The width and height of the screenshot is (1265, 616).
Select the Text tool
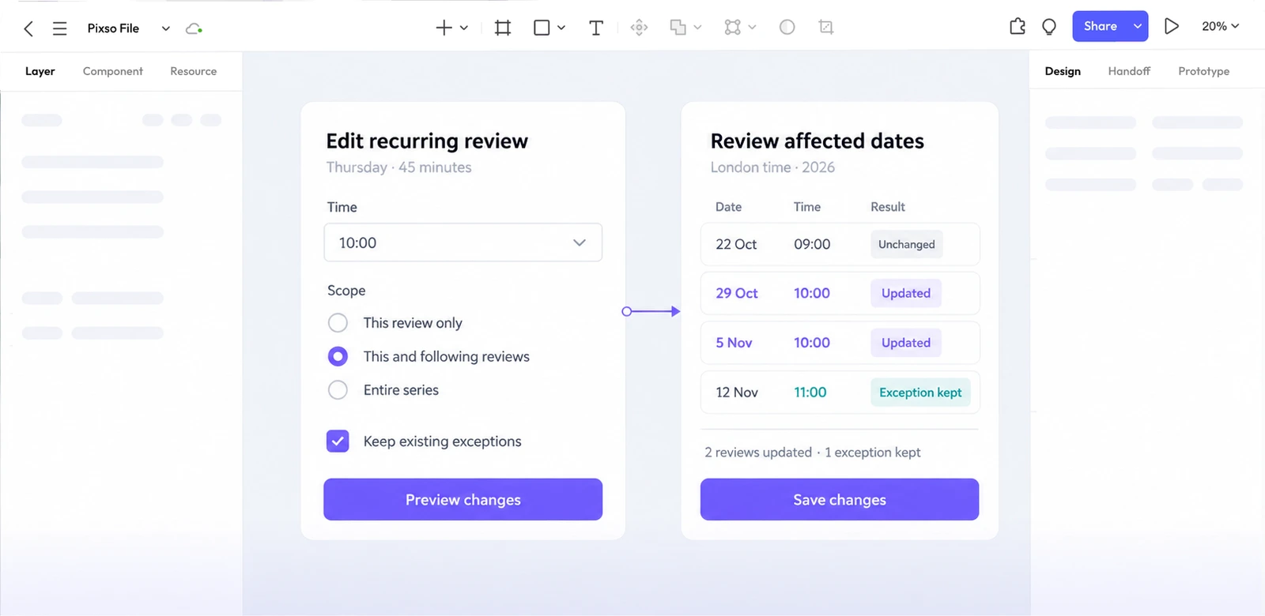596,28
